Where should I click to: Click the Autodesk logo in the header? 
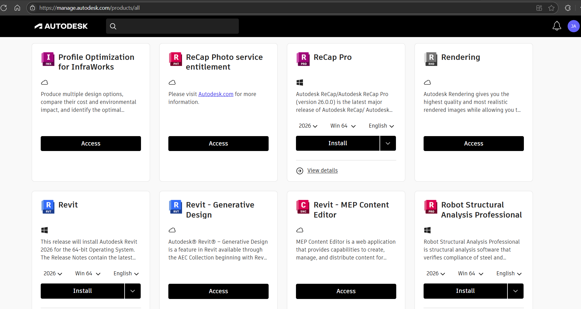61,26
